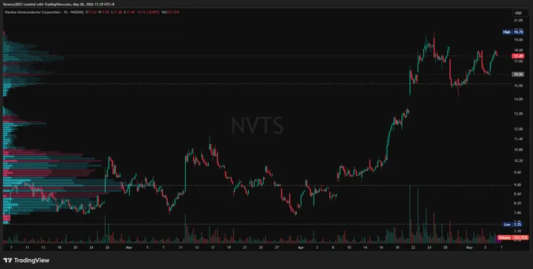This screenshot has width=533, height=269.
Task: Click the close value C17.49 in the legend
Action: coord(129,12)
